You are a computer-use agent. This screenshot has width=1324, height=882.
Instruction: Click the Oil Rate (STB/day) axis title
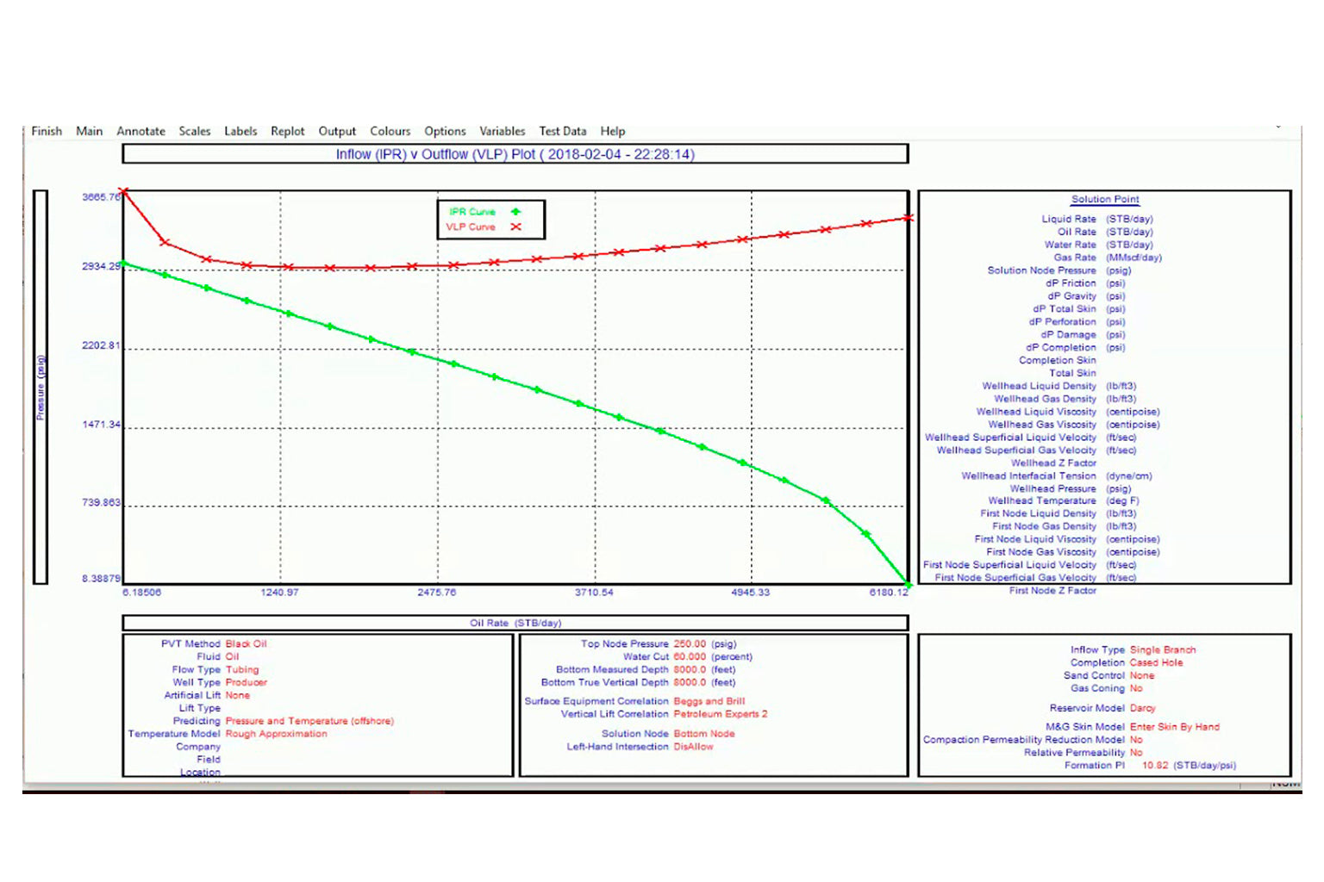click(x=515, y=623)
